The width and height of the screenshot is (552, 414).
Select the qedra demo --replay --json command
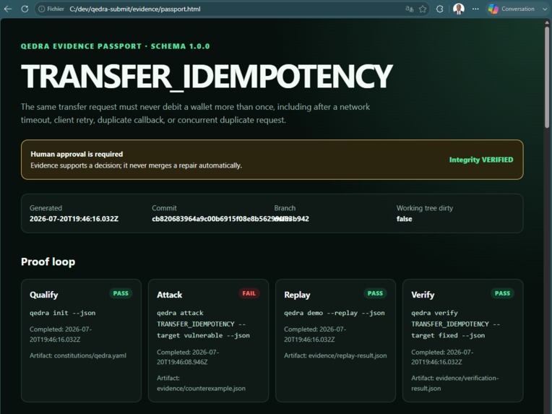(x=334, y=313)
